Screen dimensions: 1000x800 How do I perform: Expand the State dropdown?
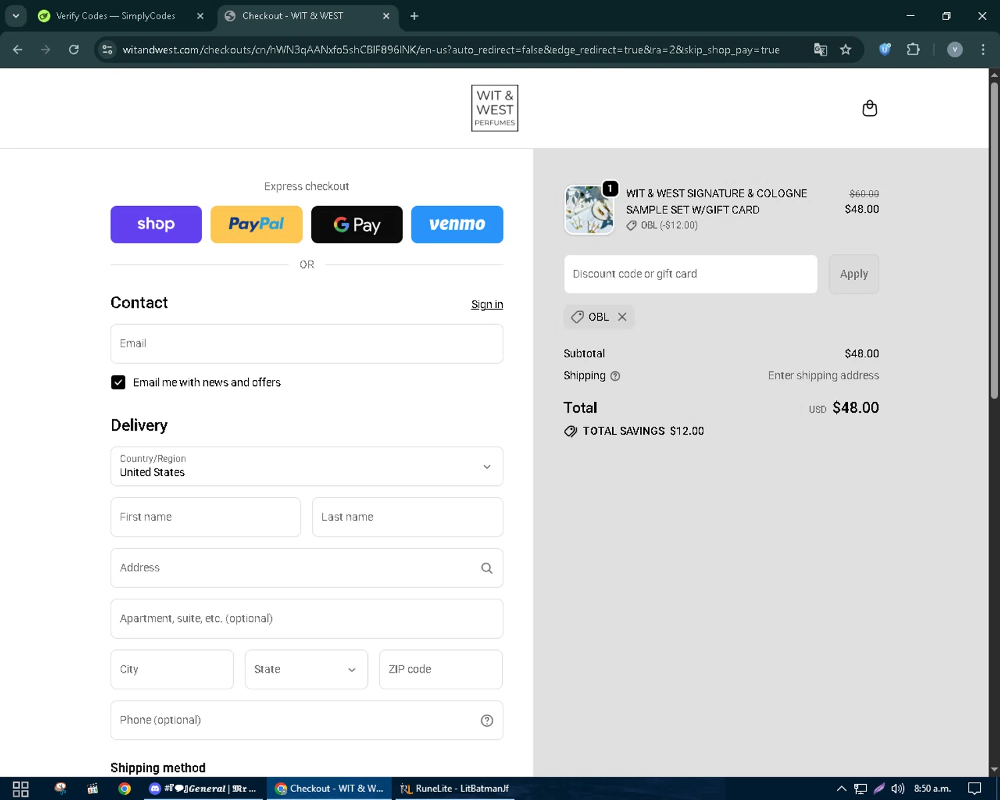click(x=306, y=669)
